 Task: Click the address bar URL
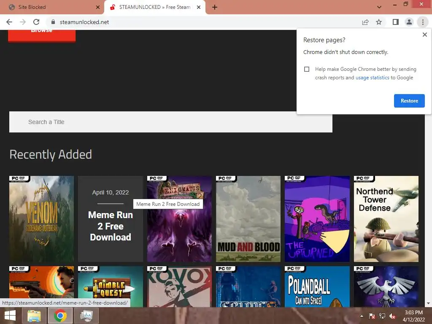(84, 22)
